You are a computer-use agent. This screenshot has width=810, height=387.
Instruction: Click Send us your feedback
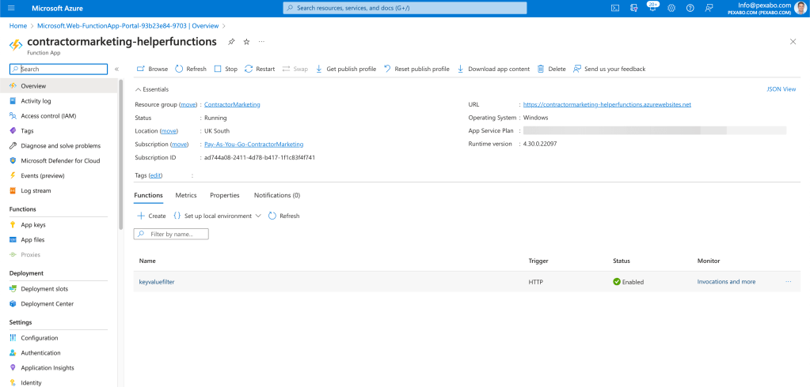point(610,69)
